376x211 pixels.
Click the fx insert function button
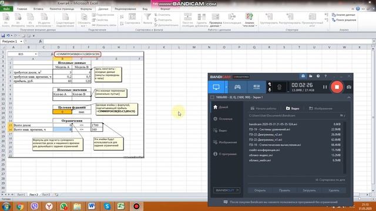point(41,42)
